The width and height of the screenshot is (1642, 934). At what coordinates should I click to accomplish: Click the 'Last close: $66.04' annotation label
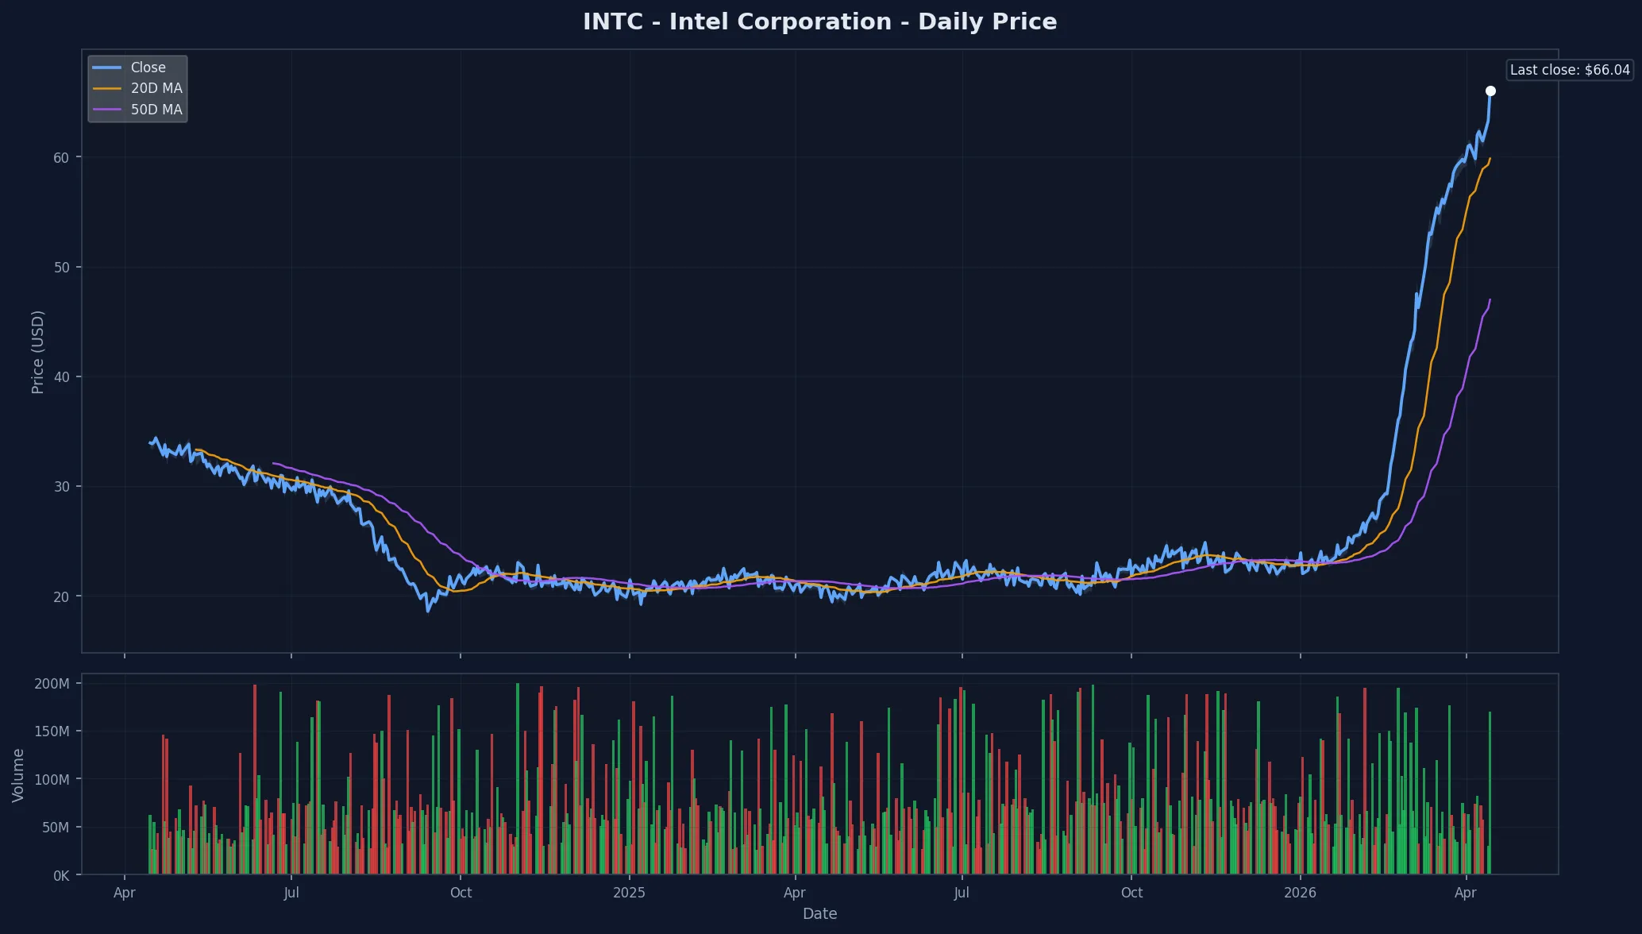coord(1570,70)
